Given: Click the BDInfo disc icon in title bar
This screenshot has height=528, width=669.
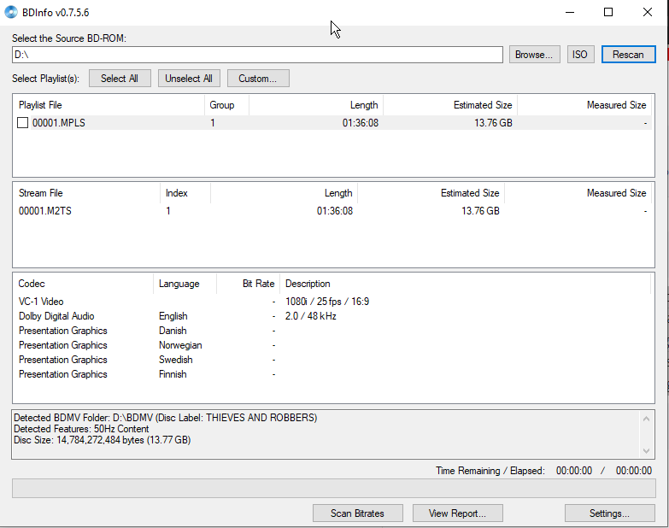Looking at the screenshot, I should pyautogui.click(x=11, y=12).
